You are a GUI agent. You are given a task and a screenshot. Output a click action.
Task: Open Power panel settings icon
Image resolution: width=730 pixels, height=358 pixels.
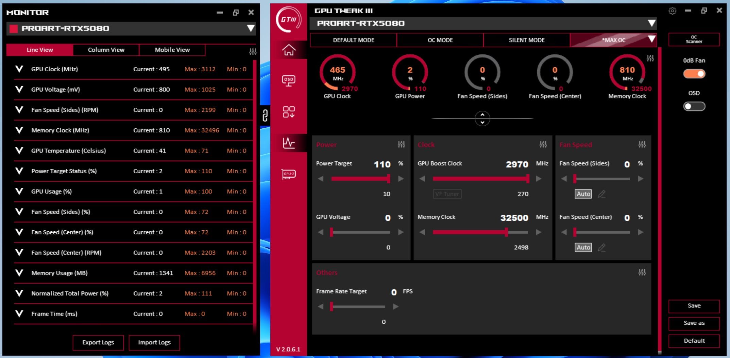coord(401,144)
